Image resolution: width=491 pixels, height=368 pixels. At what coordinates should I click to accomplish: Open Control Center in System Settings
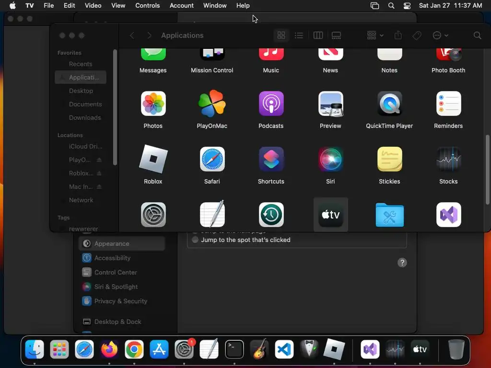click(x=122, y=272)
